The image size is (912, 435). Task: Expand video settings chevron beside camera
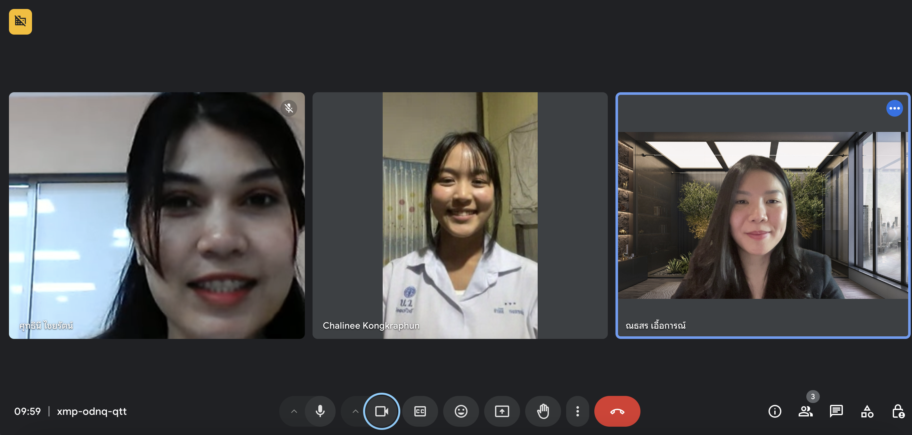(355, 411)
